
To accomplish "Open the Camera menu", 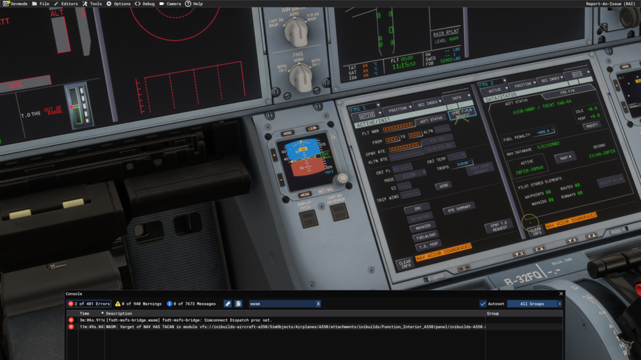I will 170,4.
